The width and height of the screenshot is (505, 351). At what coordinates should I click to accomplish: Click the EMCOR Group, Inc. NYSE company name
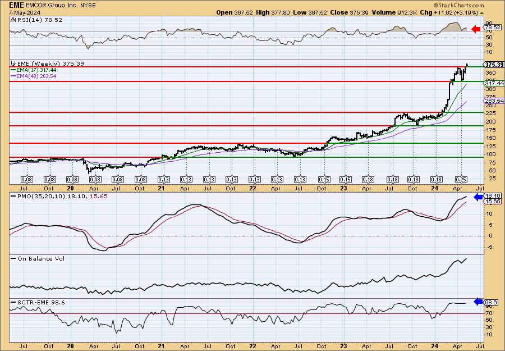click(x=61, y=6)
